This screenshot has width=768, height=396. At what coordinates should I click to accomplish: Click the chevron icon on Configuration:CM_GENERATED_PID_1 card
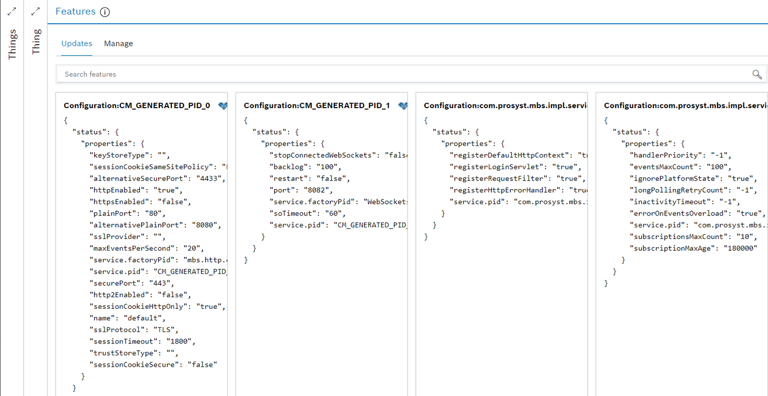coord(403,105)
